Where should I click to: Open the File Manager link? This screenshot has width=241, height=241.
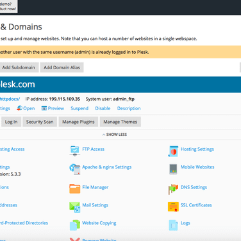[96, 187]
